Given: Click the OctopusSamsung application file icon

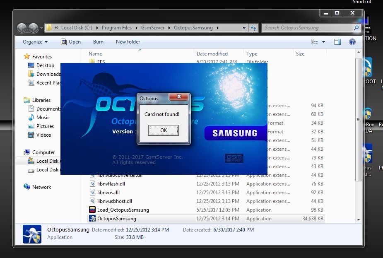Looking at the screenshot, I should (x=93, y=219).
